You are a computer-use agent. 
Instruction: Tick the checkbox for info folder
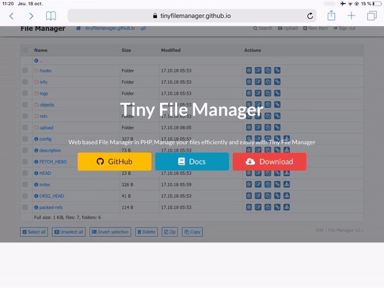[x=25, y=82]
